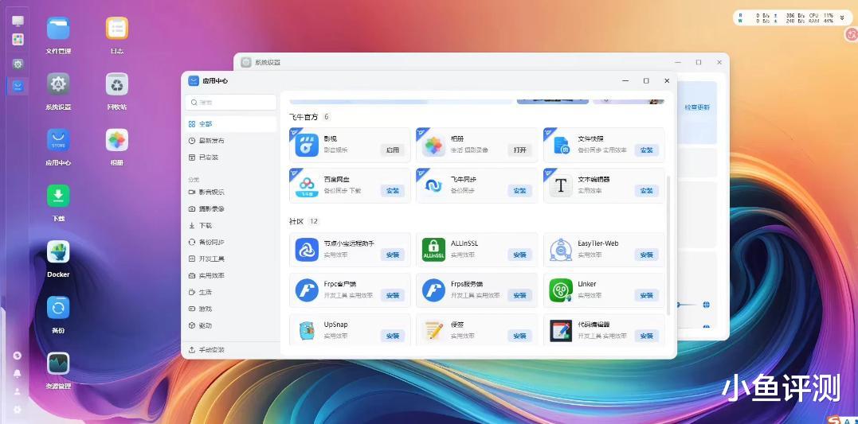The image size is (858, 424).
Task: Click the ALLinSSL app icon
Action: pyautogui.click(x=433, y=250)
